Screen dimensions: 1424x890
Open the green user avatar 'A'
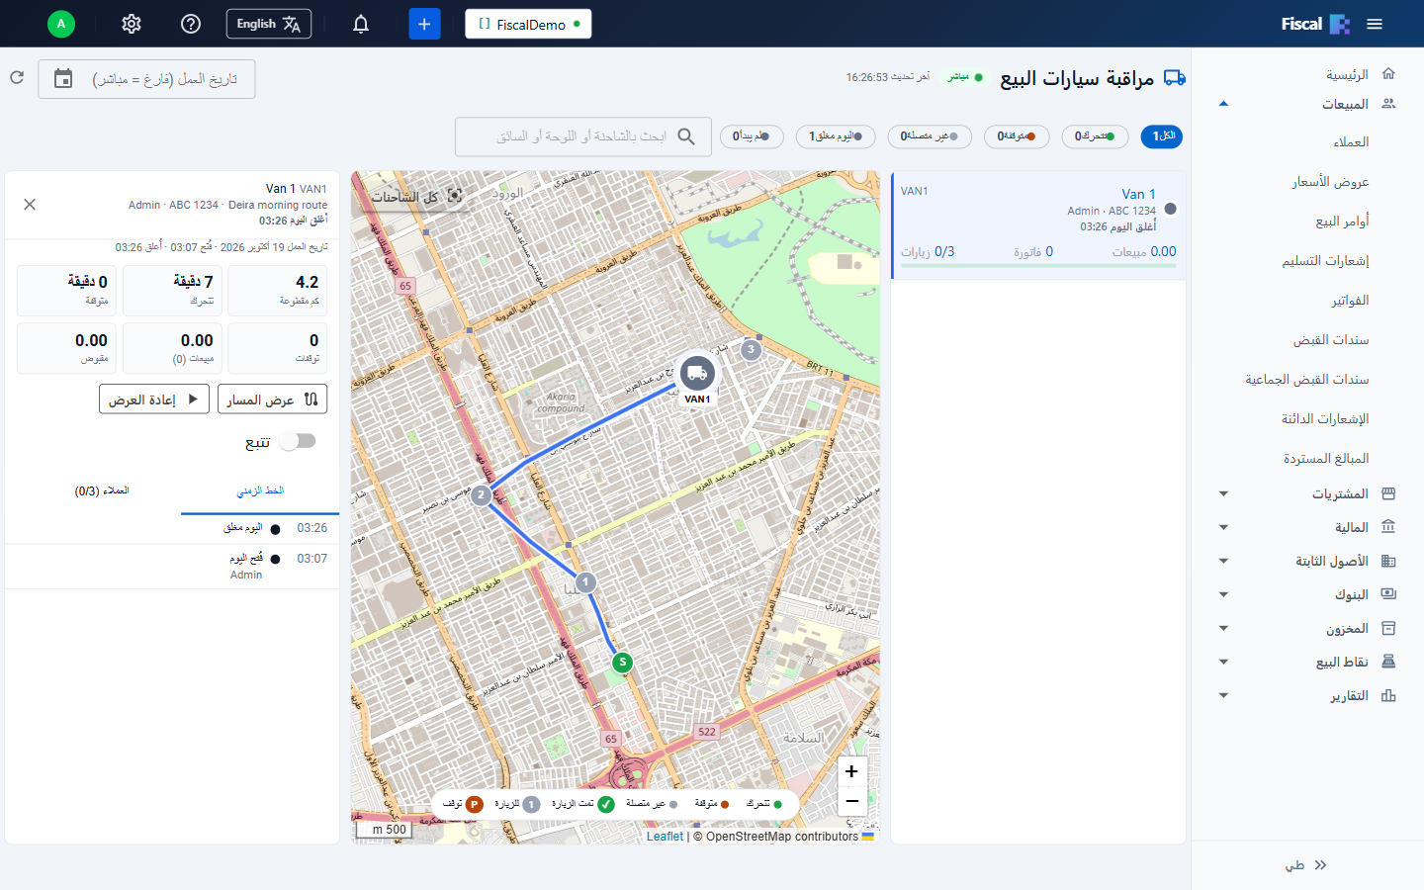pos(61,24)
